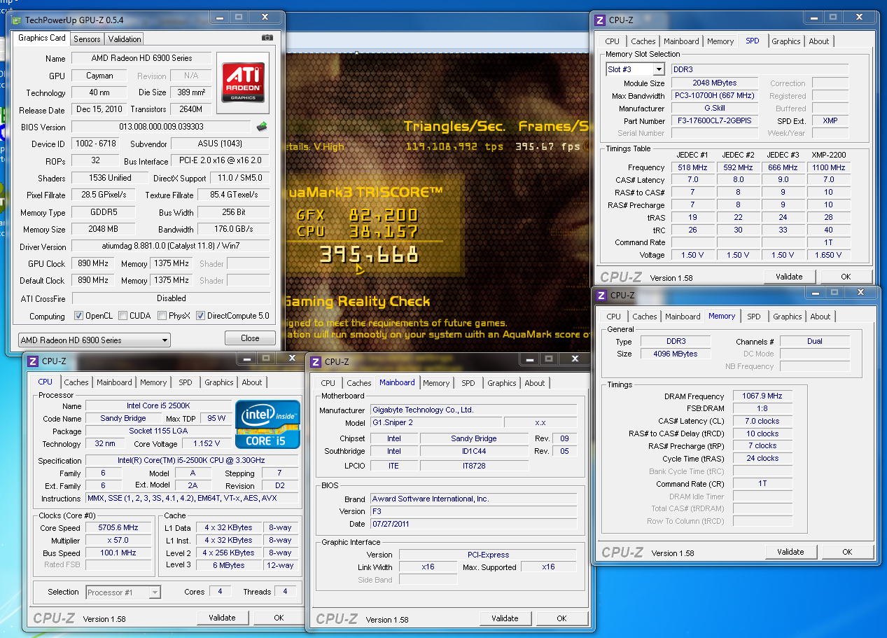The image size is (887, 638).
Task: Open About tab in the CPU-Z Mainboard window
Action: pos(534,383)
